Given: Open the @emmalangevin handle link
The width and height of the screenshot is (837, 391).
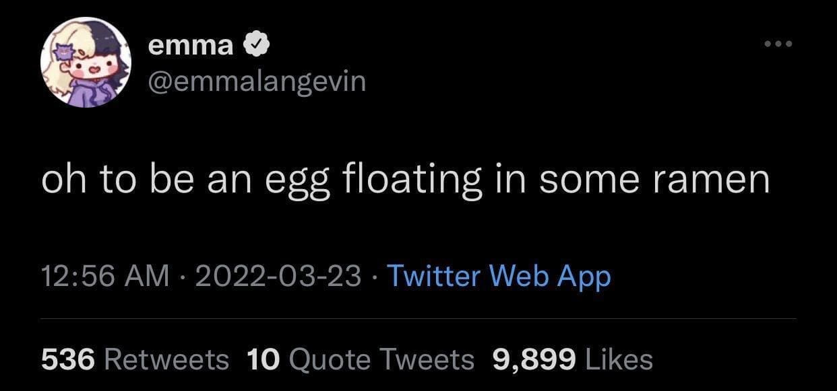Looking at the screenshot, I should click(x=257, y=81).
